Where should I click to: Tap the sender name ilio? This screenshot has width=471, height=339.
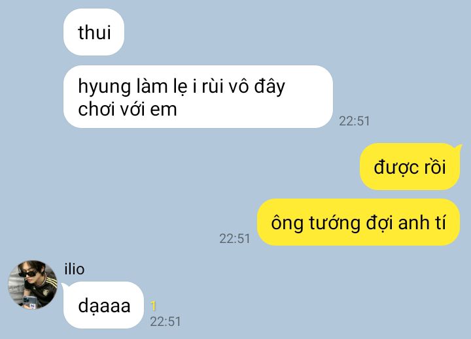click(x=75, y=269)
